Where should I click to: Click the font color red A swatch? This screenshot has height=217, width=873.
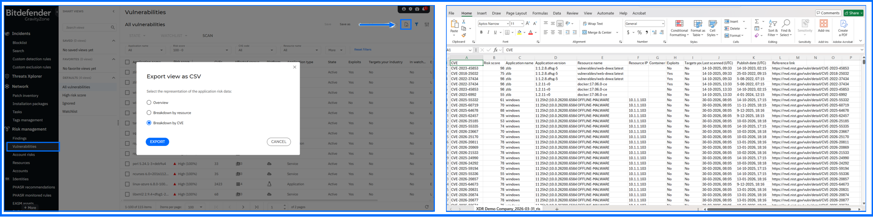530,33
